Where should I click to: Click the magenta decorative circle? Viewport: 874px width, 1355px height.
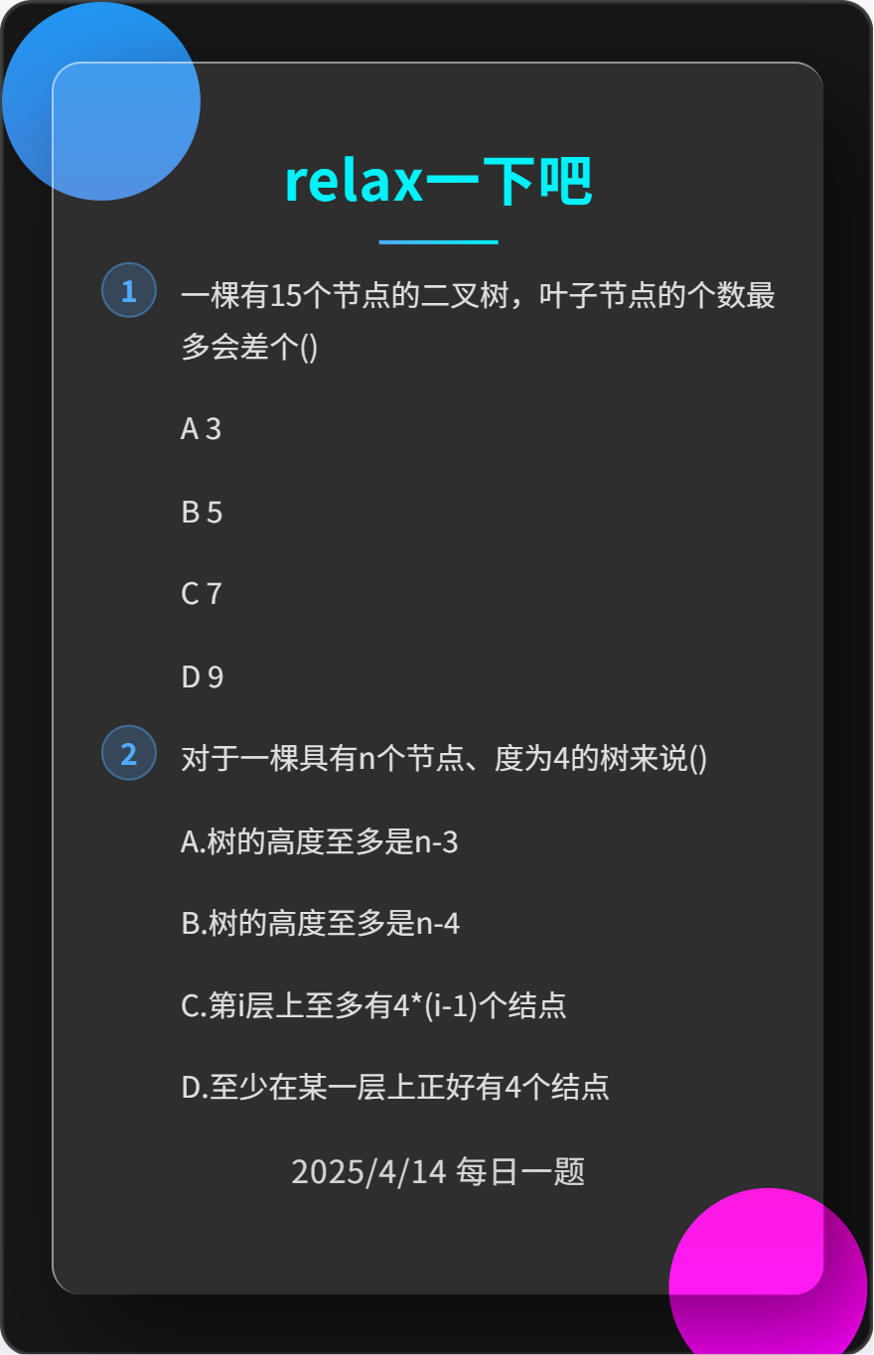click(768, 1281)
